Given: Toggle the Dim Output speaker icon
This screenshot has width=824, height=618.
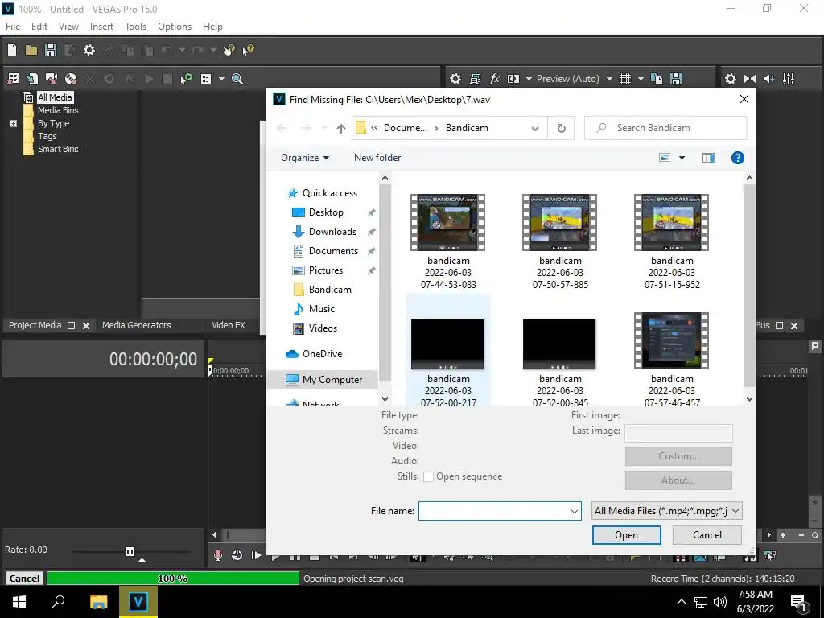Looking at the screenshot, I should tap(768, 79).
